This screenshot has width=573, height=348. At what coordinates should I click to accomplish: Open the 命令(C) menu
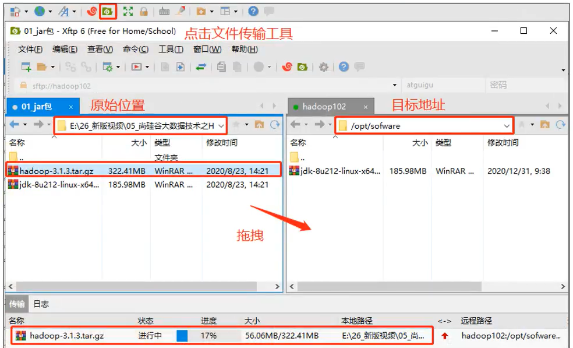(136, 49)
